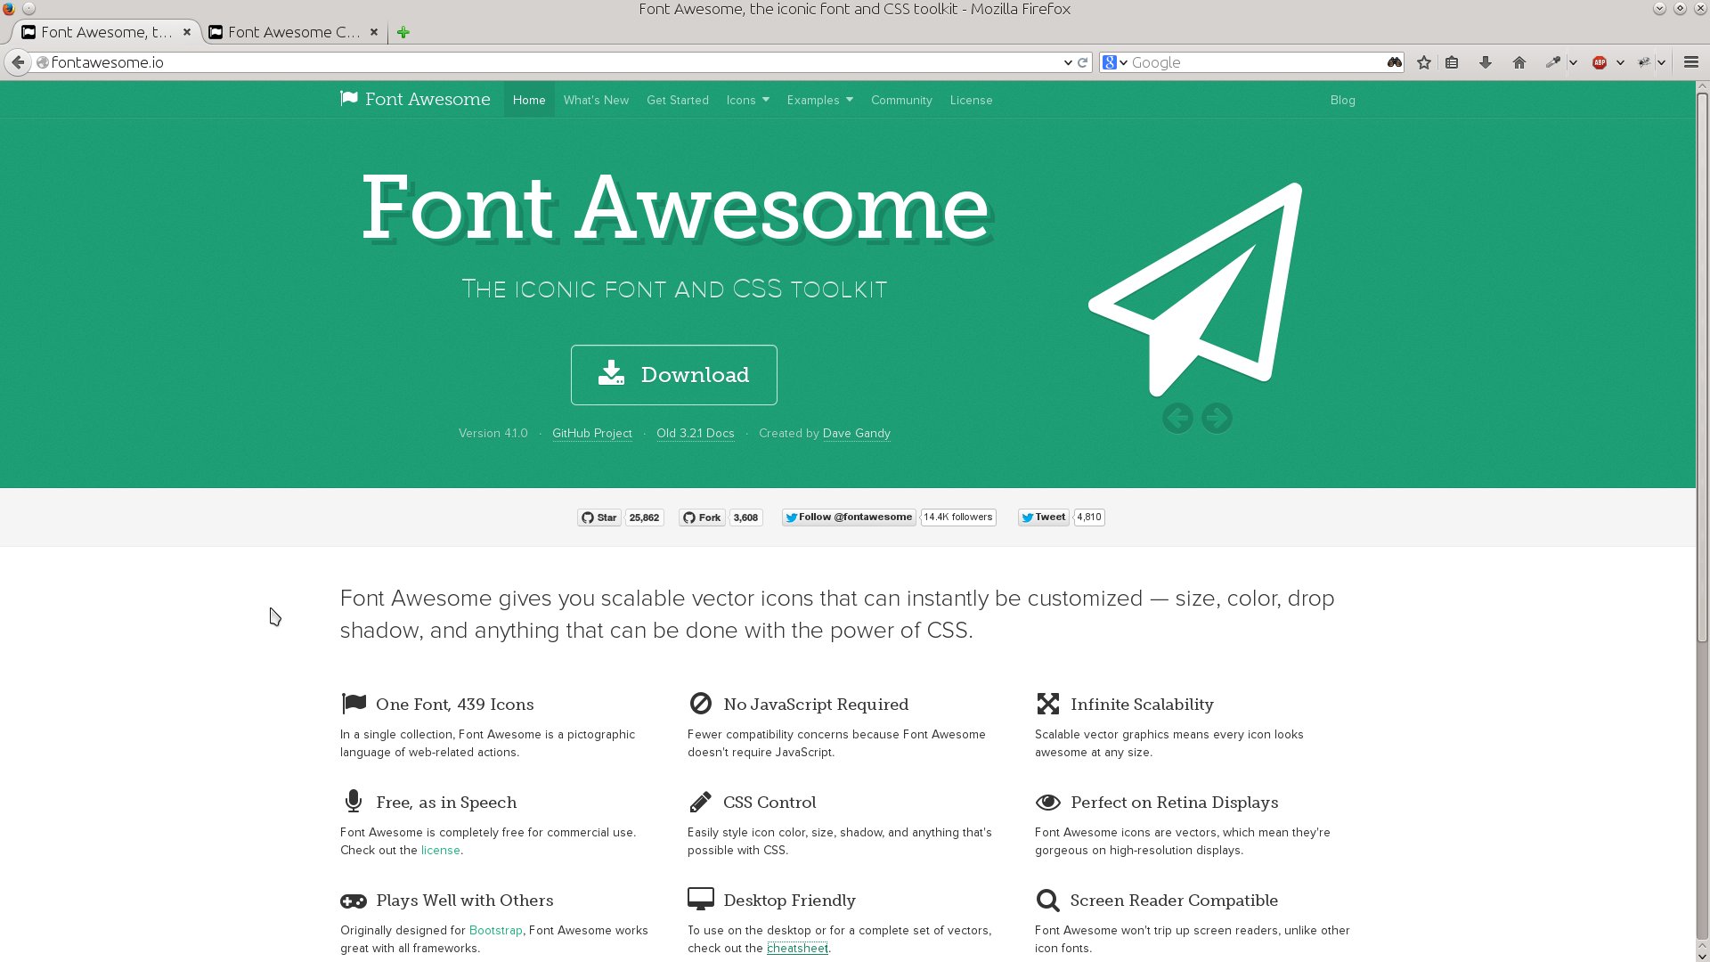Screen dimensions: 1710x962
Task: Bookmark this page with the star icon
Action: (x=1424, y=62)
